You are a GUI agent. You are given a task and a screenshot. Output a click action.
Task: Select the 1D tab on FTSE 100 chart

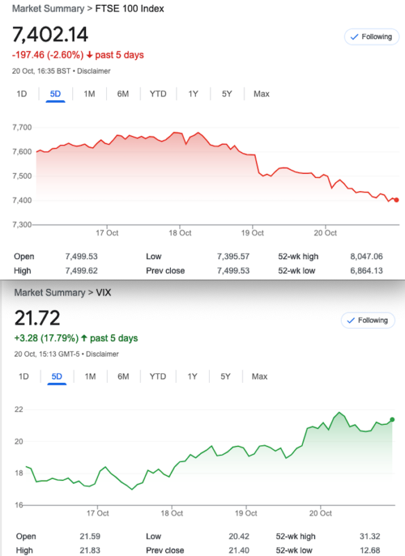[x=22, y=94]
